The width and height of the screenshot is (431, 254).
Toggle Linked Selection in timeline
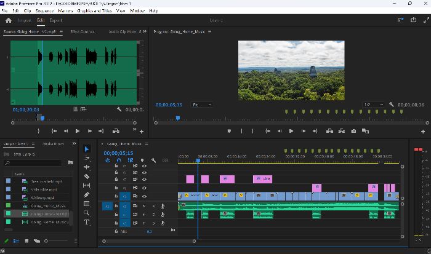[131, 160]
